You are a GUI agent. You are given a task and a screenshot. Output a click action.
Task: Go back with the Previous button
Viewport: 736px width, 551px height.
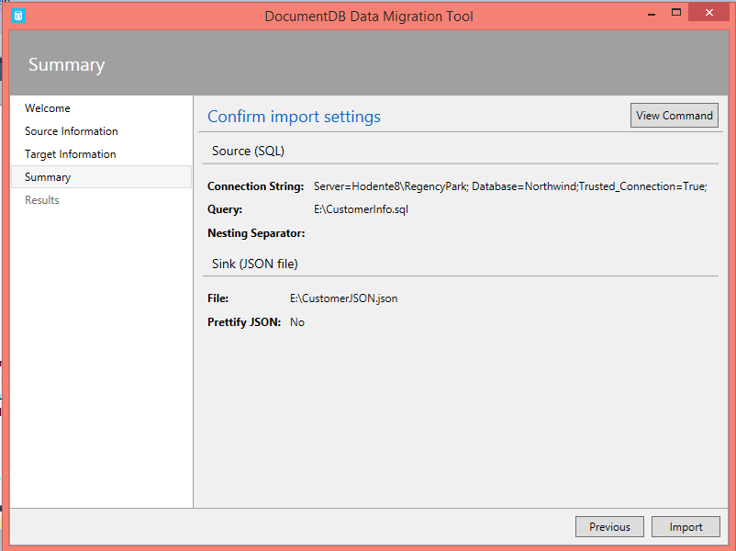[x=609, y=526]
